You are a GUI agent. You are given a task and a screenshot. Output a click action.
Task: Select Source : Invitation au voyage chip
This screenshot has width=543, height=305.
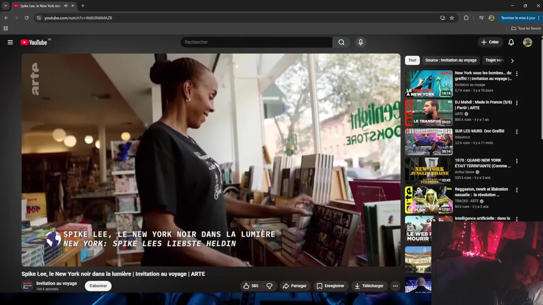pos(451,61)
